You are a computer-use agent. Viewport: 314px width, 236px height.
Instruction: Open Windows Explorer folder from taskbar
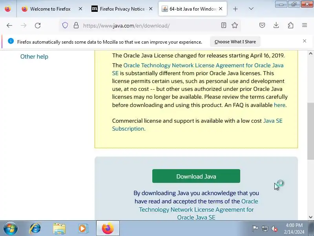[x=59, y=229]
